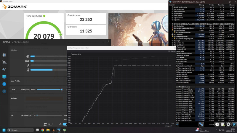Open network status icon in system tray

pos(220,130)
